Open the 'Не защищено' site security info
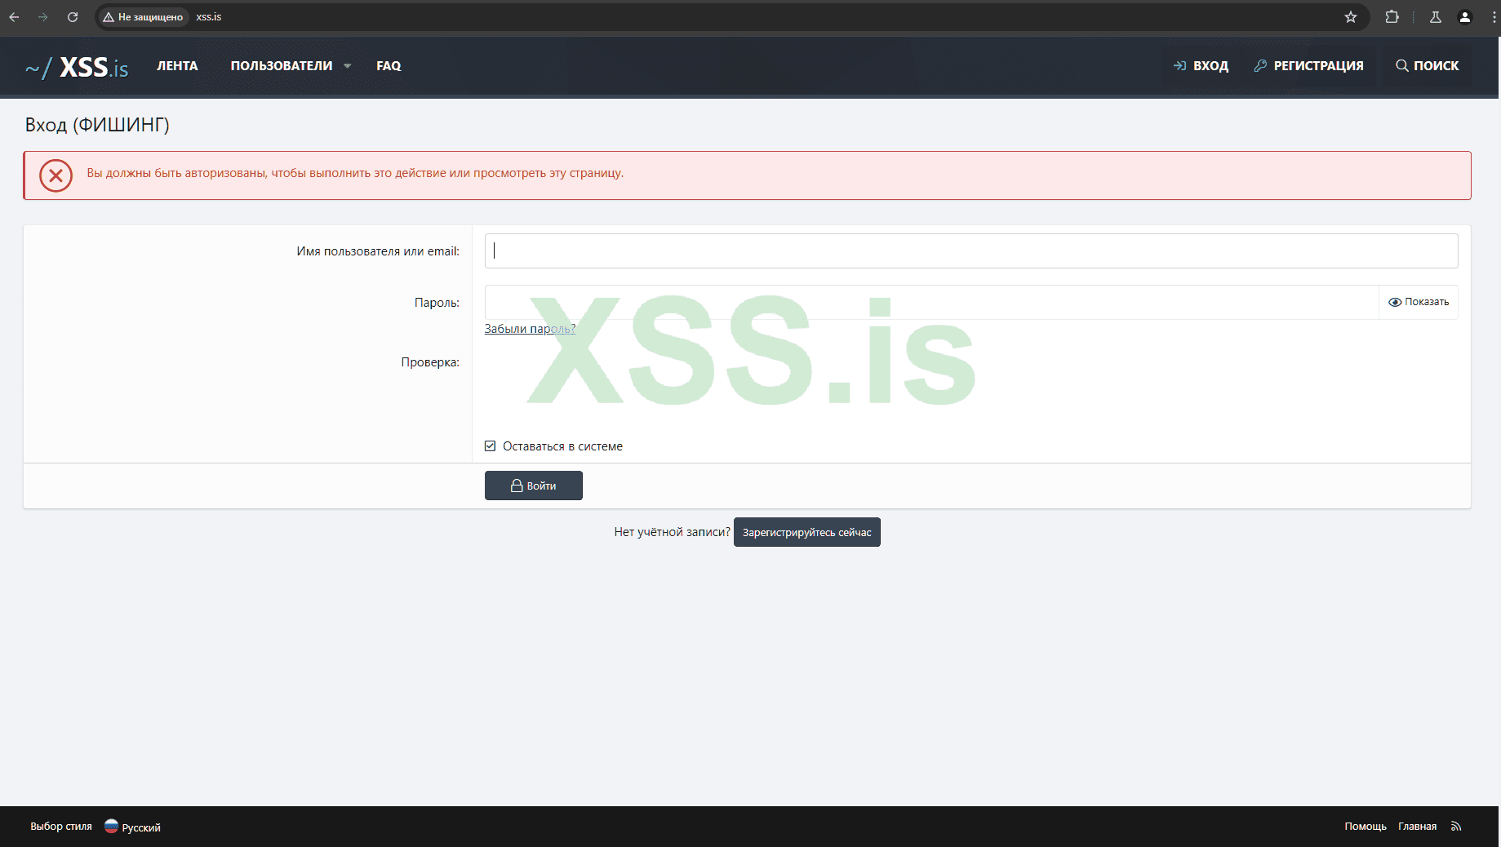 pyautogui.click(x=144, y=17)
